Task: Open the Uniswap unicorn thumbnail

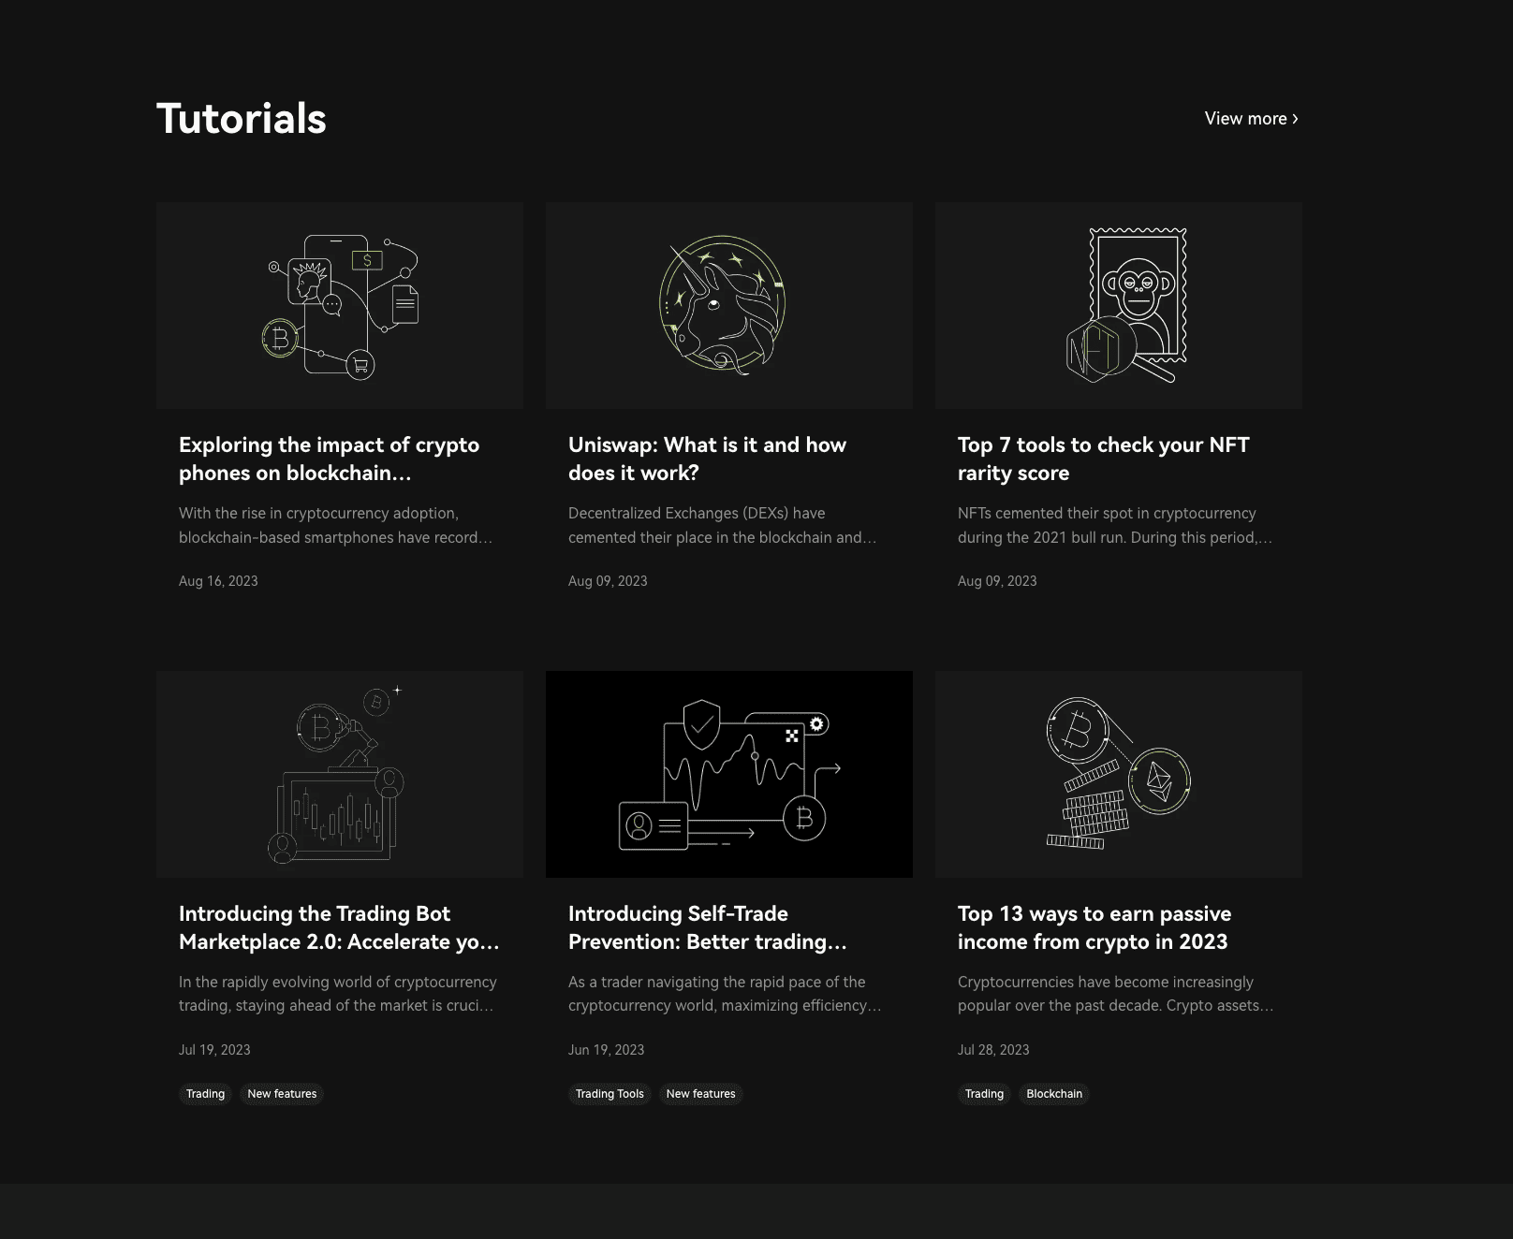Action: (x=729, y=305)
